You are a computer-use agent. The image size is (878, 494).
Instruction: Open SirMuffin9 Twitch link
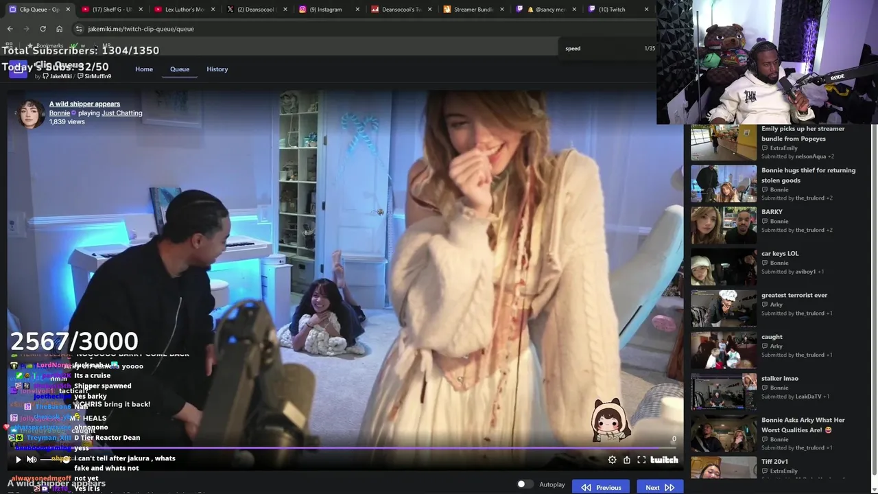click(x=95, y=76)
